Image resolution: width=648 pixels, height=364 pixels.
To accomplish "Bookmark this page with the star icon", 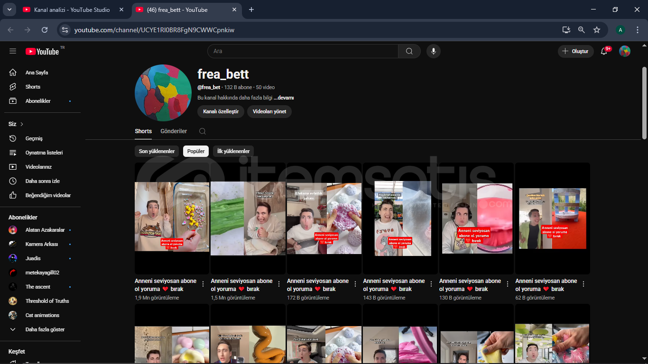I will click(597, 30).
